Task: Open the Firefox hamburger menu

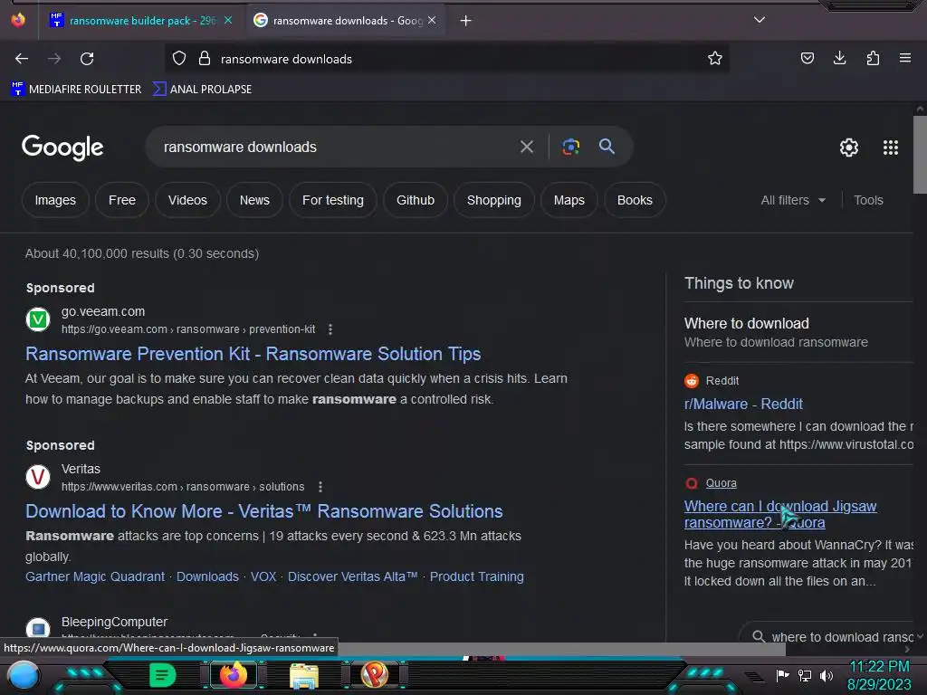Action: (x=904, y=58)
